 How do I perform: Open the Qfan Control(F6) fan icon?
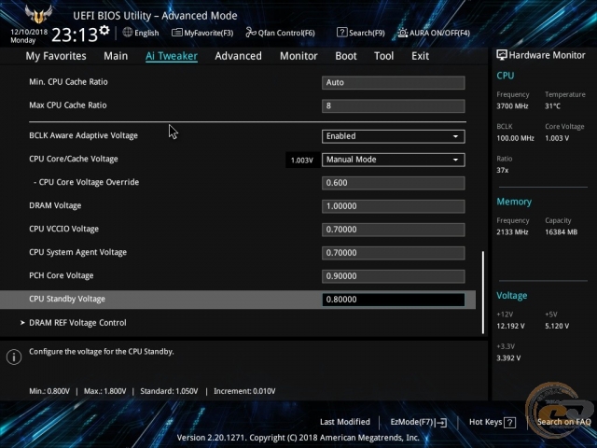pos(251,33)
